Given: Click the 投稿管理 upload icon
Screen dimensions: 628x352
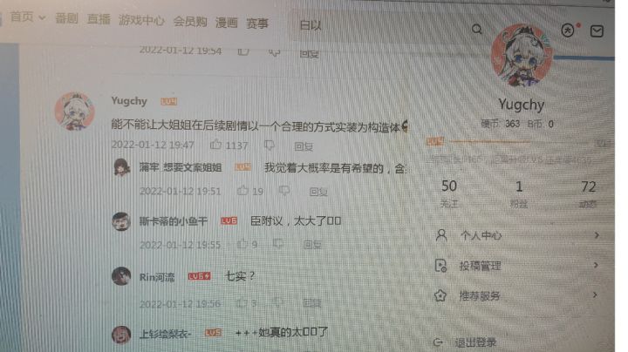Looking at the screenshot, I should [x=440, y=265].
